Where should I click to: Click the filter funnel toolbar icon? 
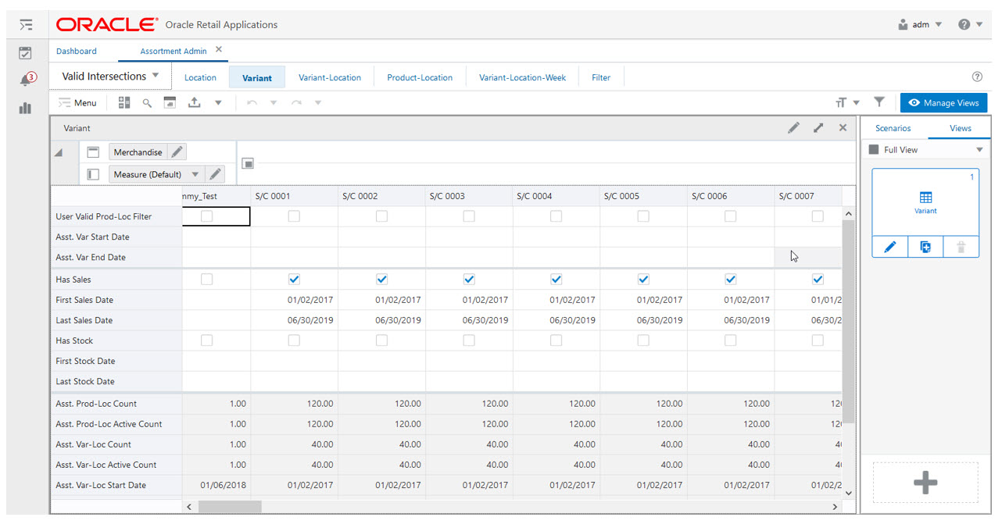(879, 102)
